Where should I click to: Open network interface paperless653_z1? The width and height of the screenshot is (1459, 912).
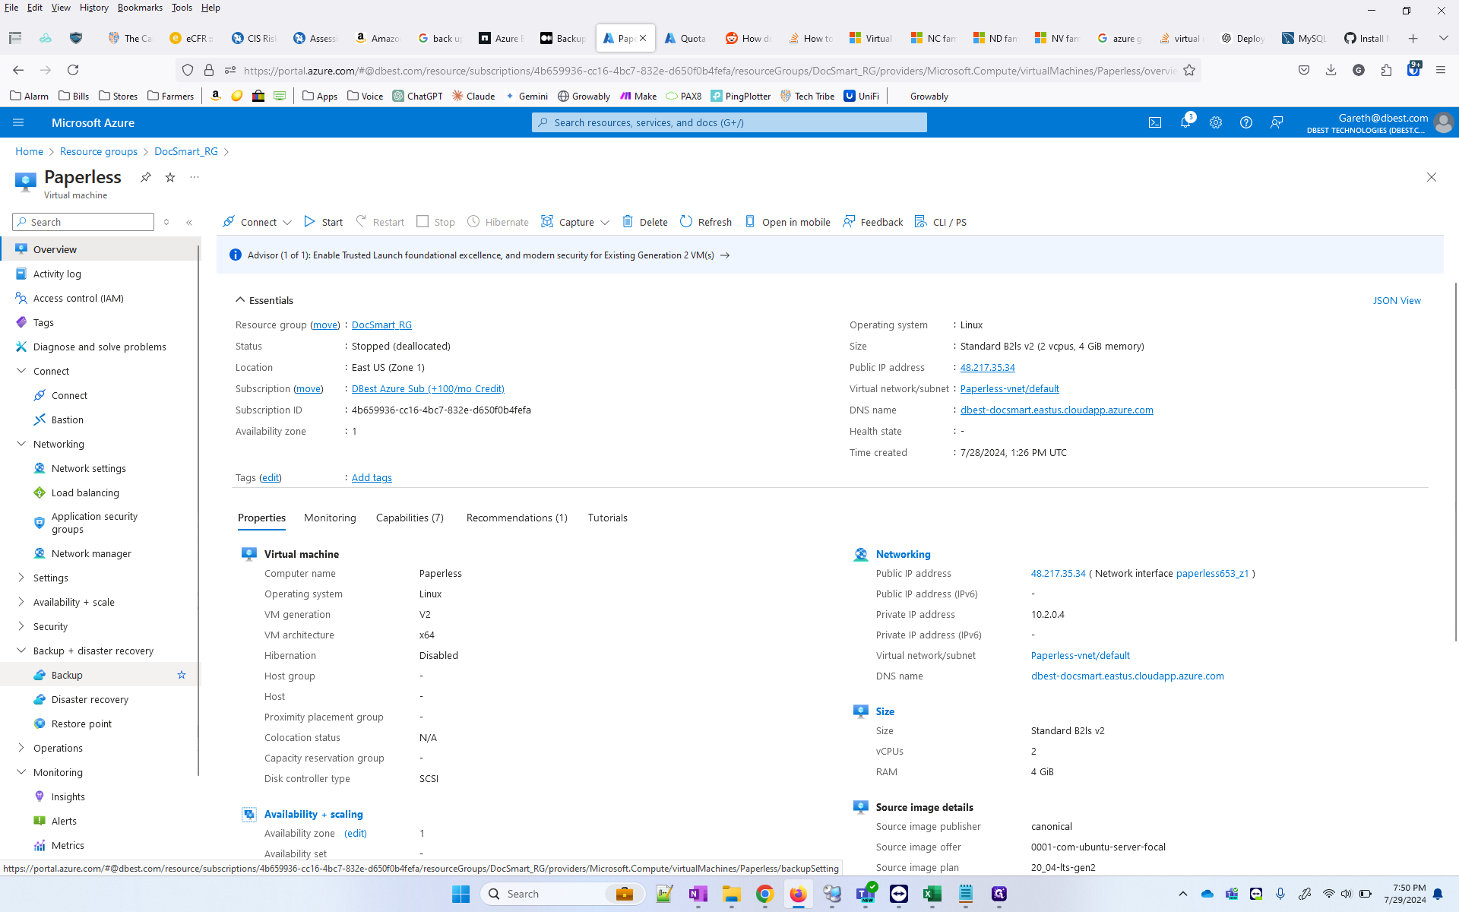[x=1212, y=573]
